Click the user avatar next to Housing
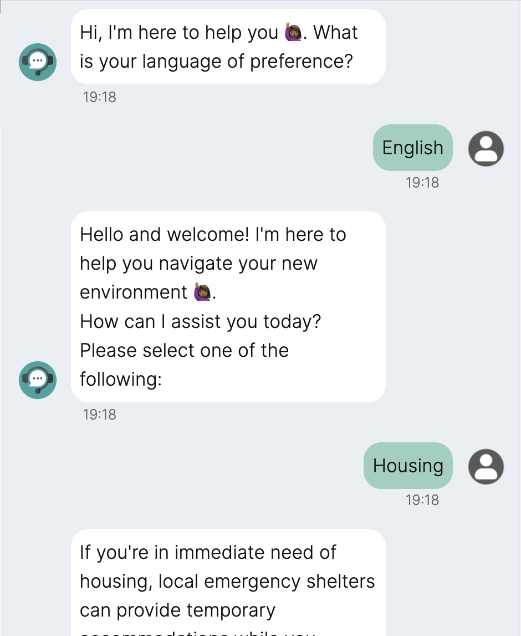The width and height of the screenshot is (521, 636). coord(486,466)
